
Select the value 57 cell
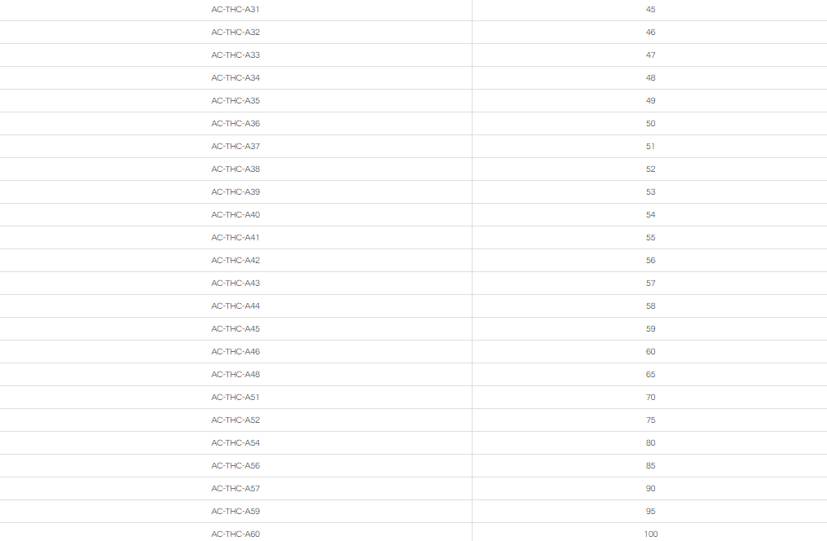(x=650, y=284)
